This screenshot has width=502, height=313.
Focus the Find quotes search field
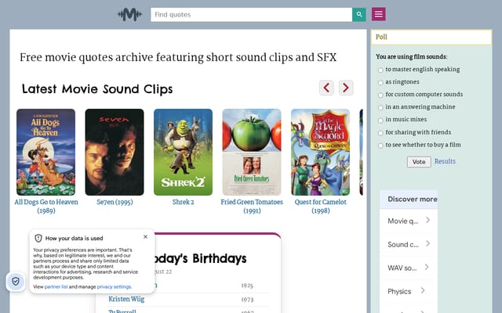click(251, 15)
